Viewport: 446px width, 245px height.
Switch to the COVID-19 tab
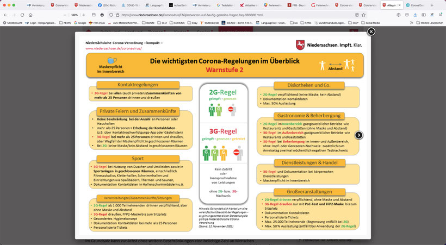(130, 5)
